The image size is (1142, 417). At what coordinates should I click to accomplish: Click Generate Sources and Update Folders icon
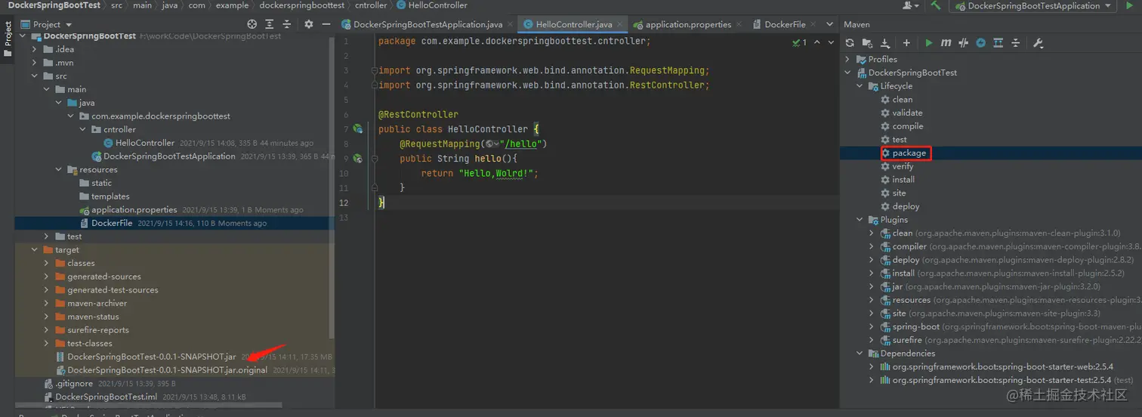(x=868, y=43)
